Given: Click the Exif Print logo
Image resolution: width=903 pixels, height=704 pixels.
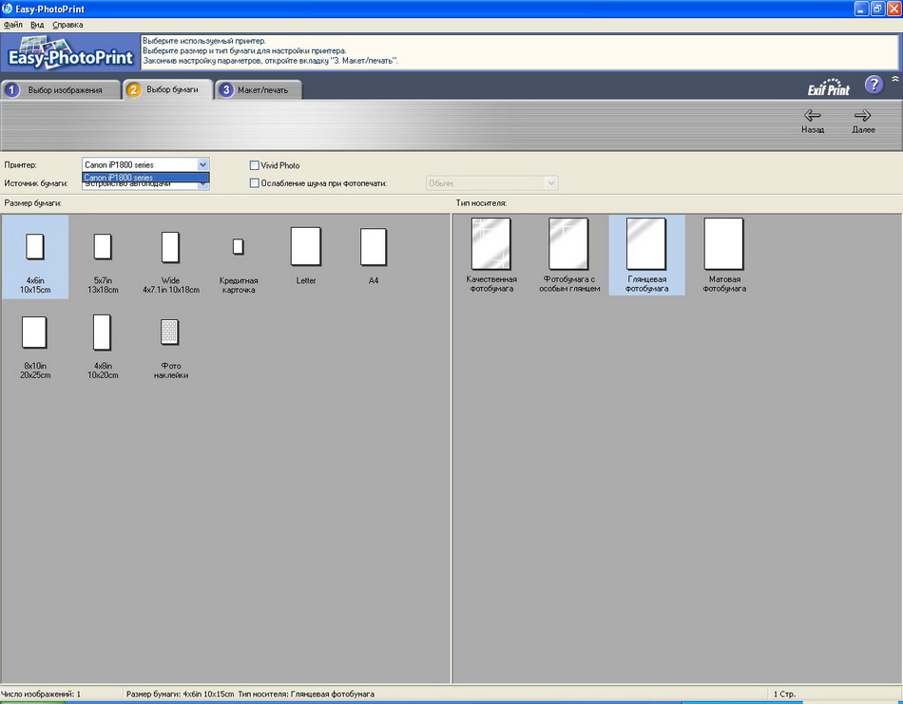Looking at the screenshot, I should click(828, 87).
